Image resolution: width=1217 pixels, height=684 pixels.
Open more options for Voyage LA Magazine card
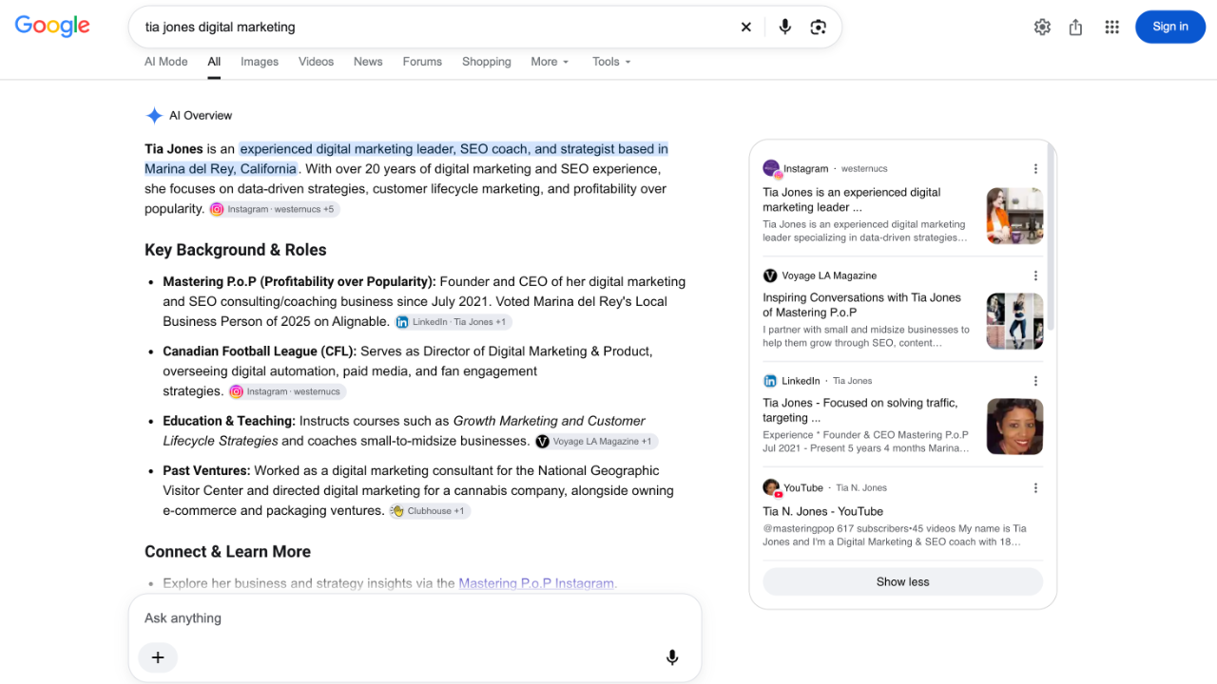(1035, 275)
